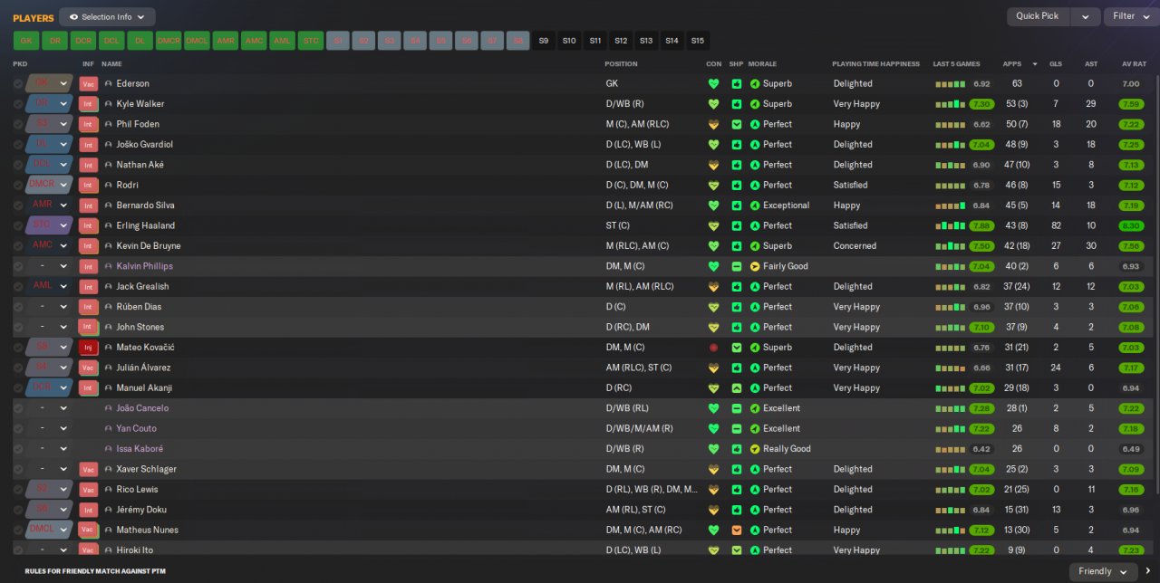1160x583 pixels.
Task: Click the condition heart icon for Phil Foden
Action: 713,124
